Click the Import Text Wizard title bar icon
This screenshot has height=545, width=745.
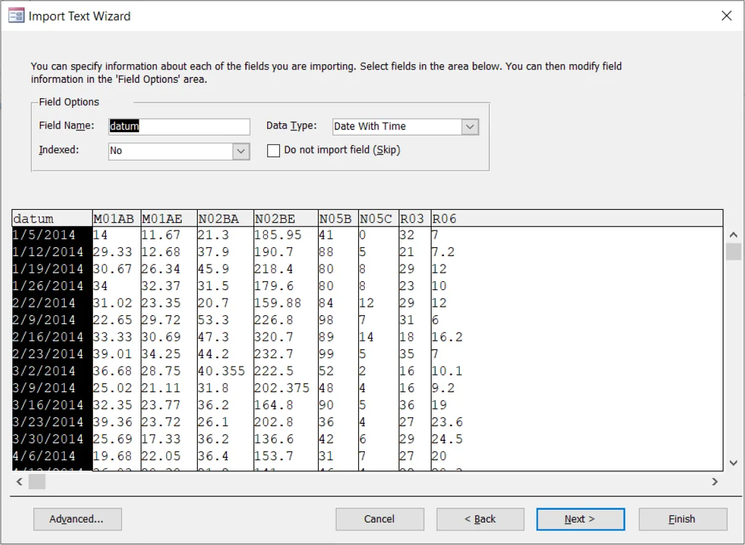click(x=15, y=15)
